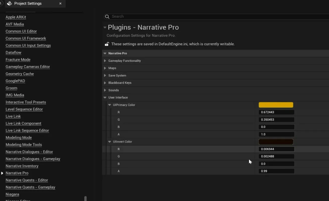
Task: Collapse the UIPrimary Color property
Action: (109, 105)
